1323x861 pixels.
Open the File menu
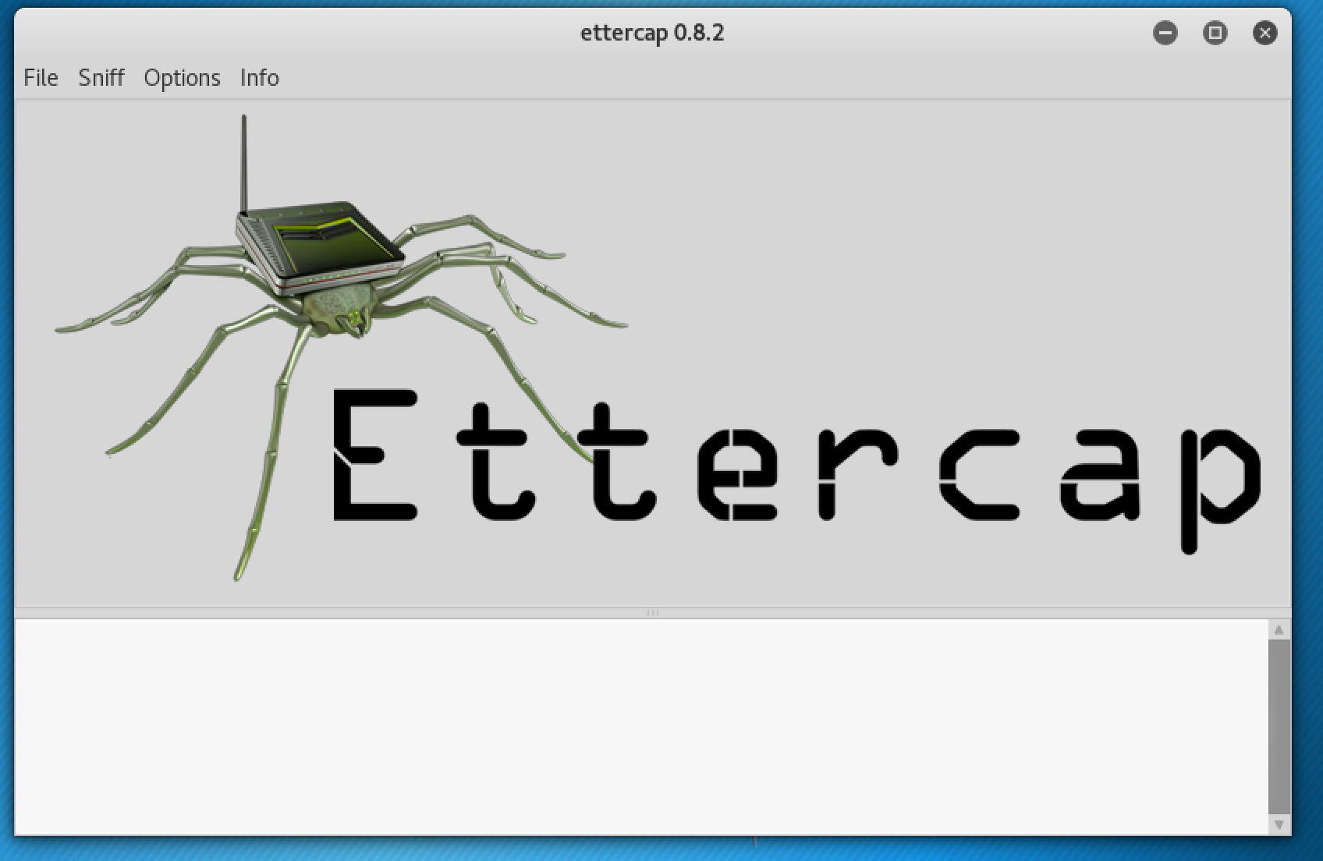click(41, 78)
